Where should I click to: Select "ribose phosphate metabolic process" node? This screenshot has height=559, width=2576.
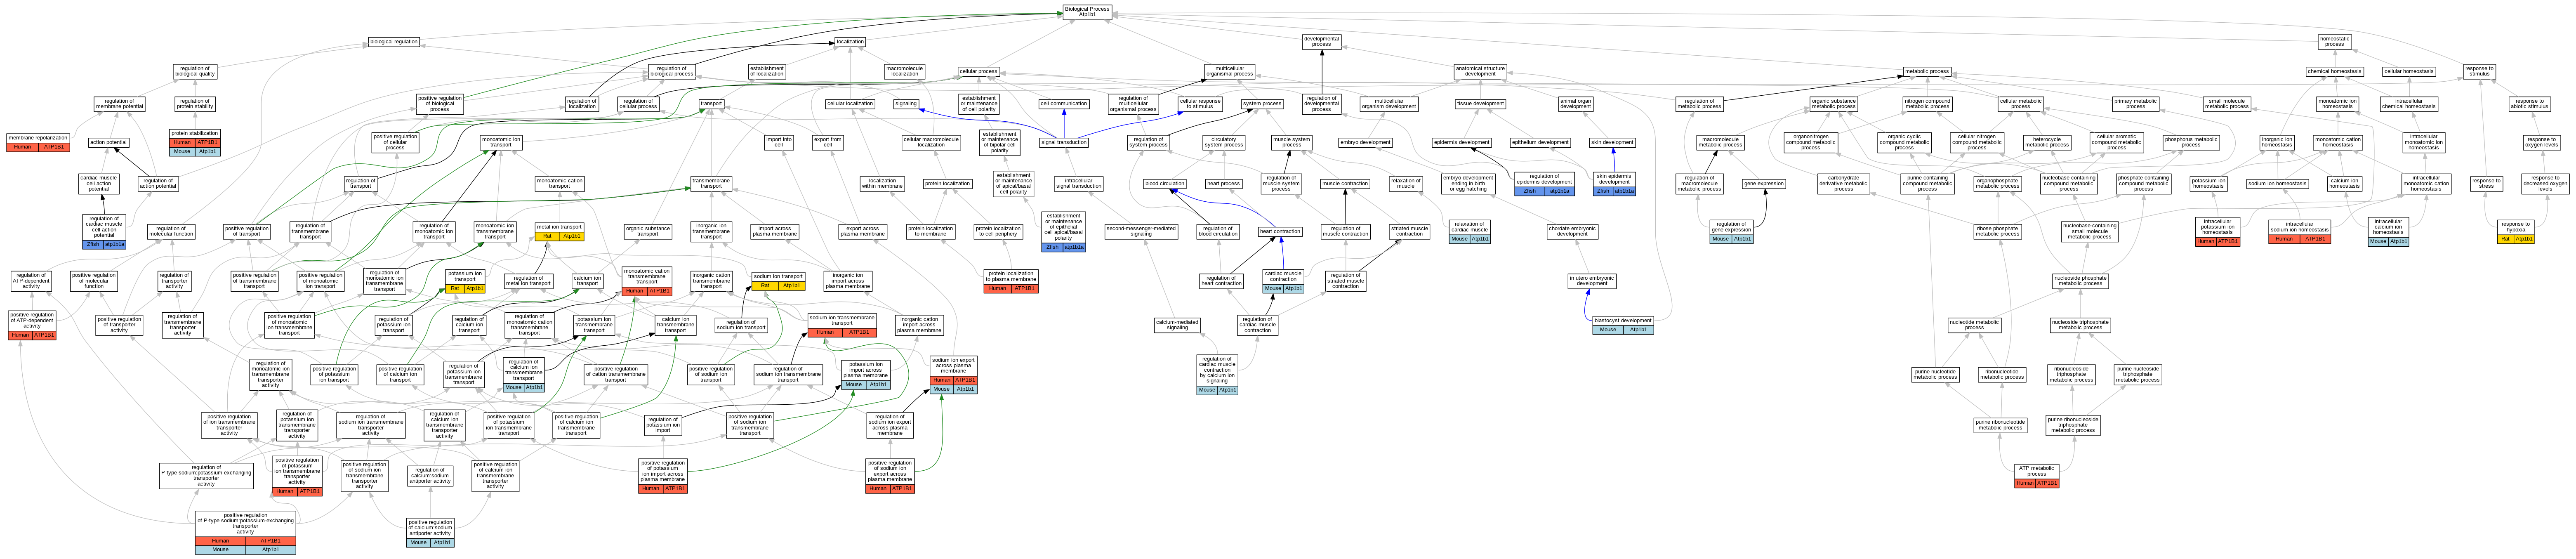[1997, 232]
